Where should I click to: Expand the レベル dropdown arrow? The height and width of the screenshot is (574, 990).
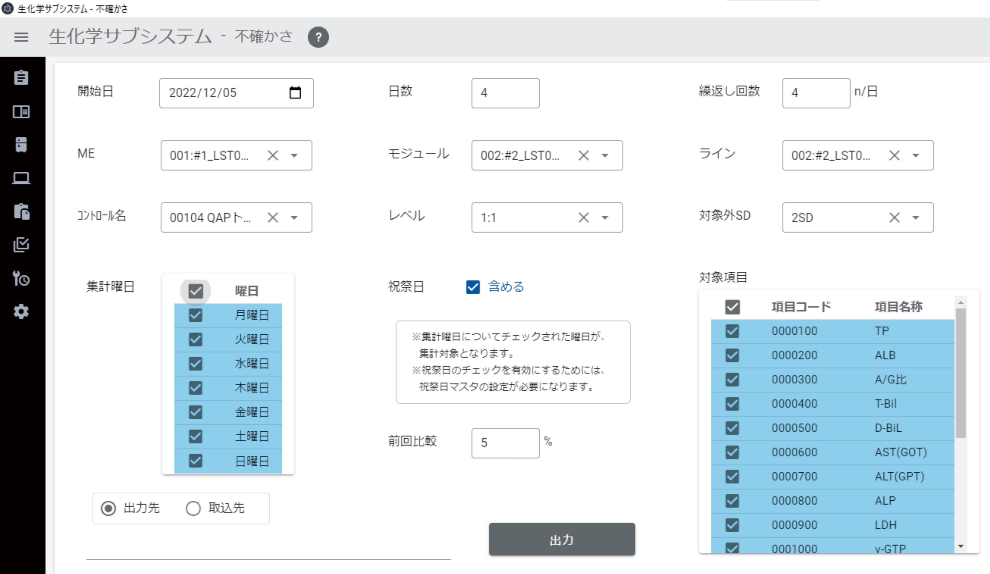pos(605,217)
